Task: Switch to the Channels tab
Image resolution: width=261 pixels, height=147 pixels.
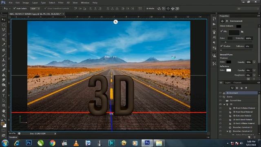Action: click(237, 82)
